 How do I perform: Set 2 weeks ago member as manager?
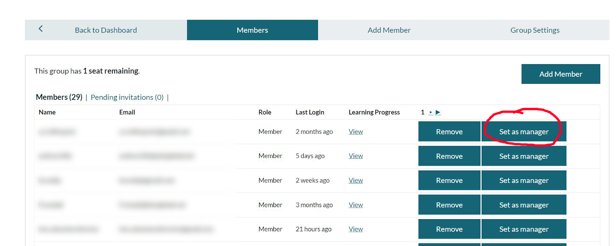[524, 180]
